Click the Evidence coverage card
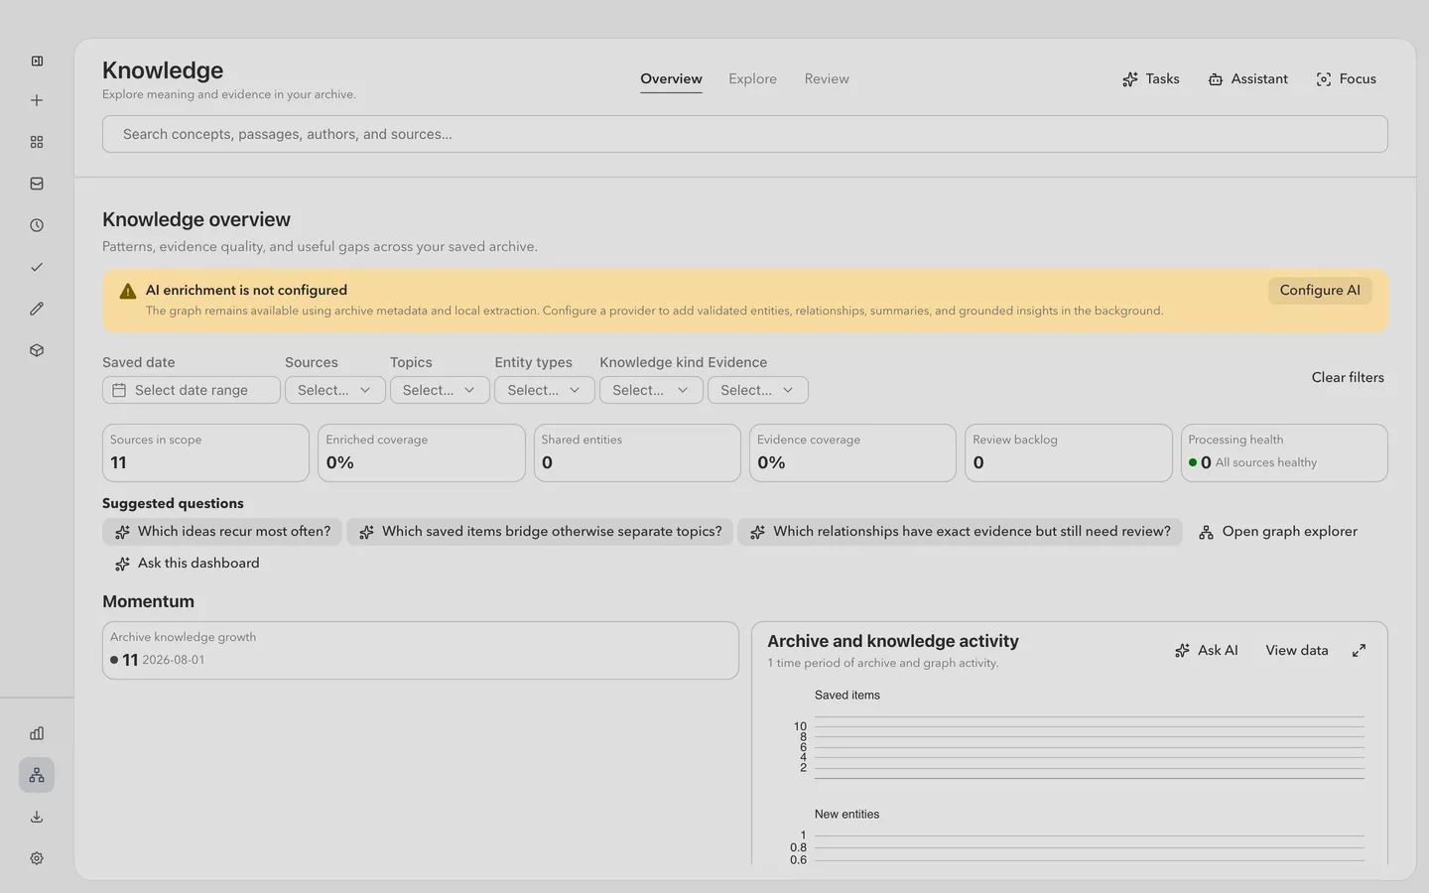 pos(852,453)
